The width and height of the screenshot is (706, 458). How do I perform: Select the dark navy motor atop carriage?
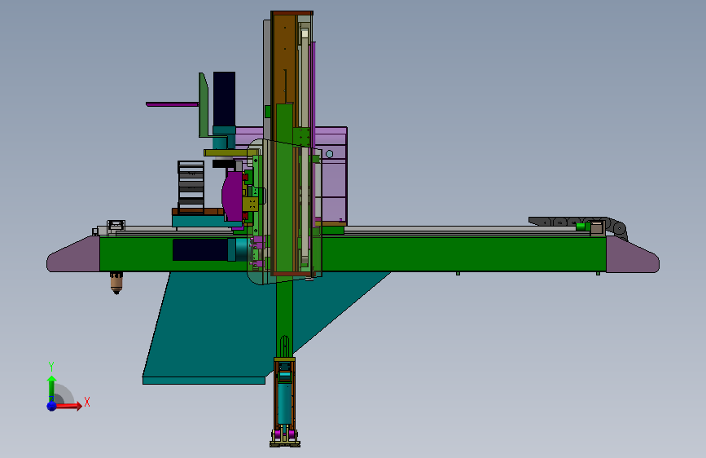(224, 99)
